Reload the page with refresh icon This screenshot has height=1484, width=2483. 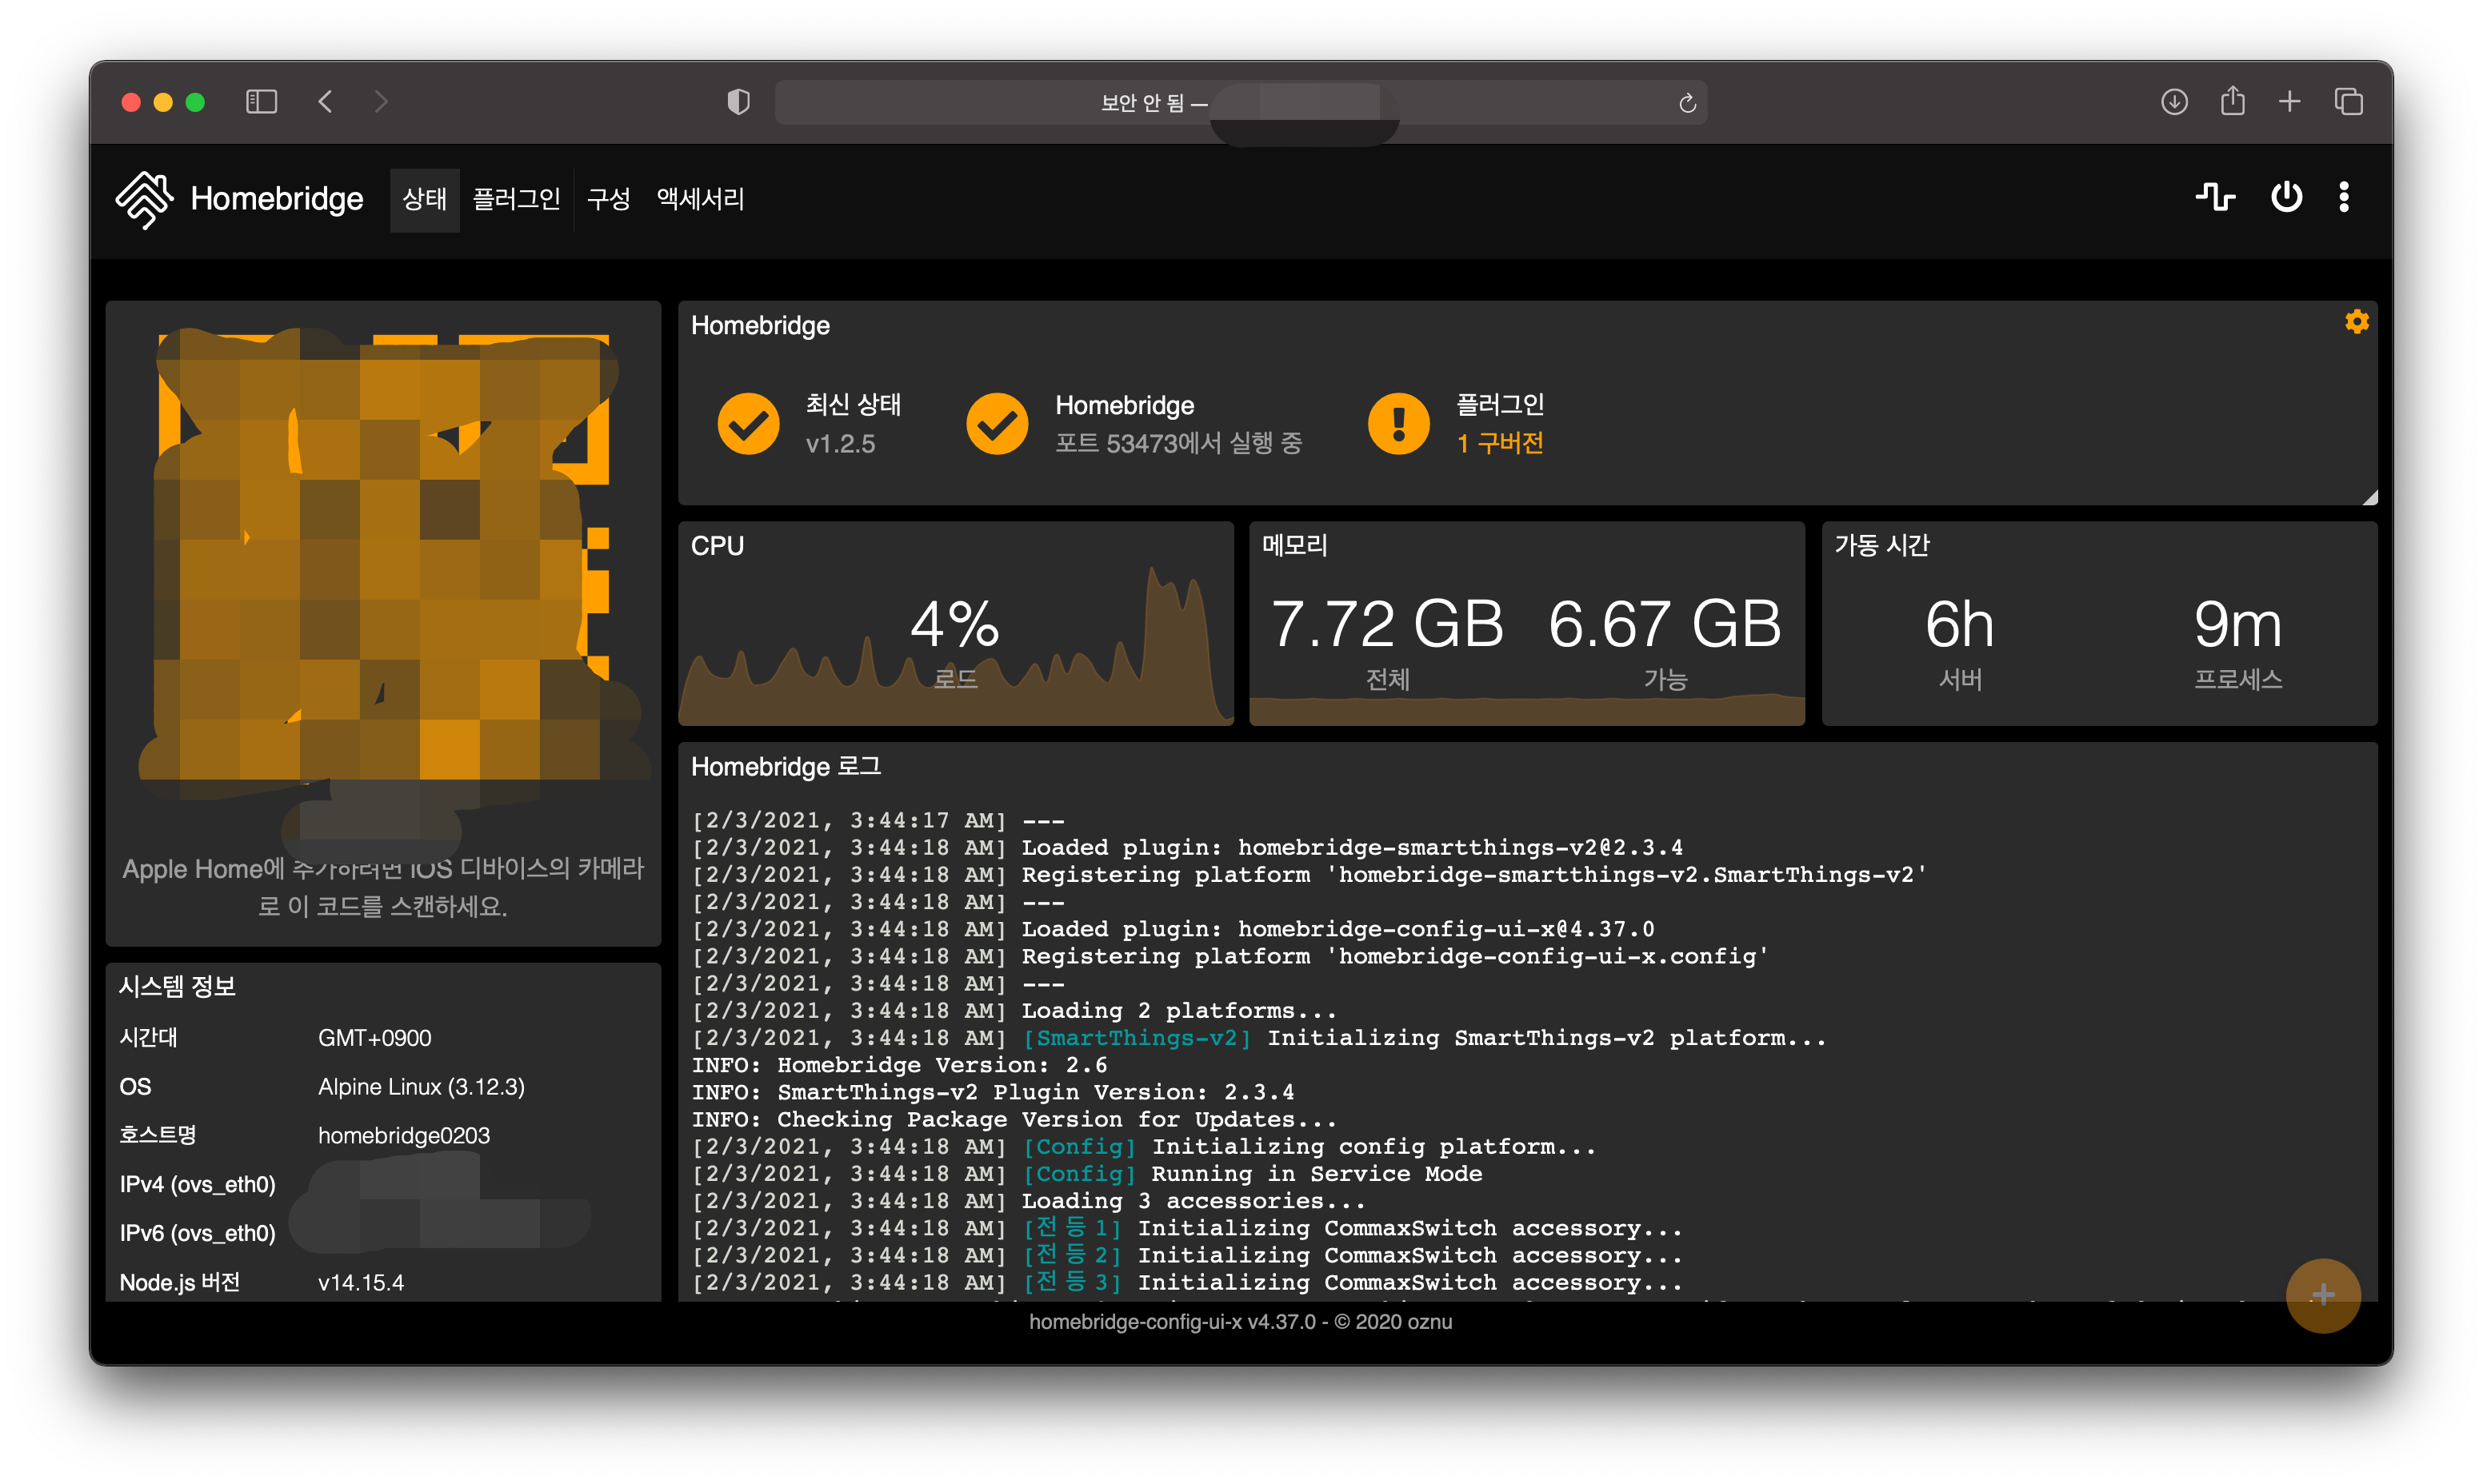point(1687,103)
